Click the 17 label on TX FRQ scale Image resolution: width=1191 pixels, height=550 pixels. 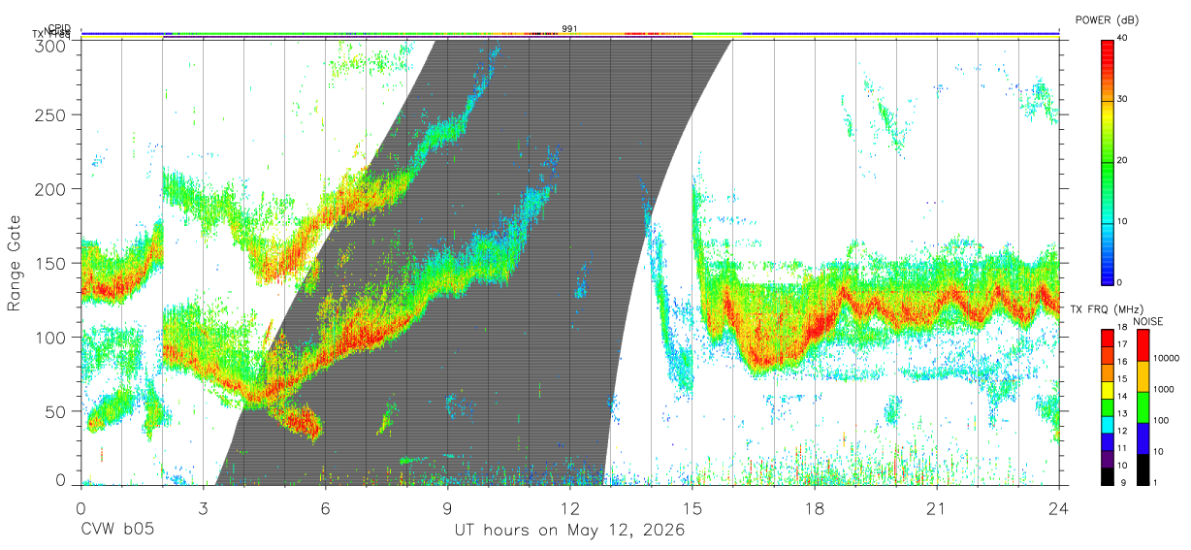tap(1123, 344)
